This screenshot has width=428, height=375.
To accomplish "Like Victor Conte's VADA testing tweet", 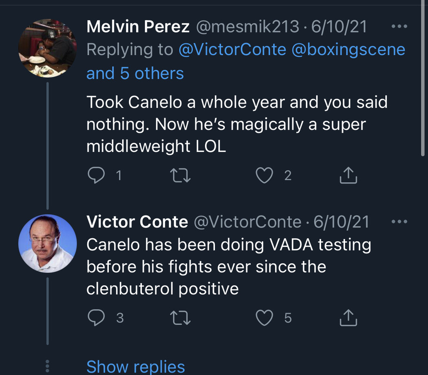I will coord(264,318).
